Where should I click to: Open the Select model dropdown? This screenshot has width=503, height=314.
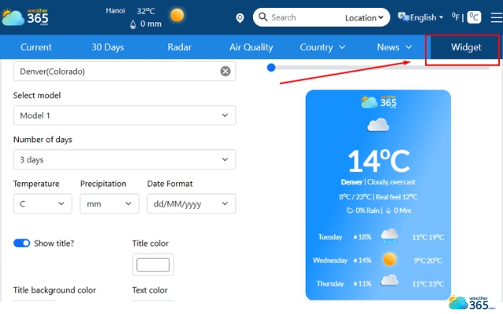coord(124,115)
